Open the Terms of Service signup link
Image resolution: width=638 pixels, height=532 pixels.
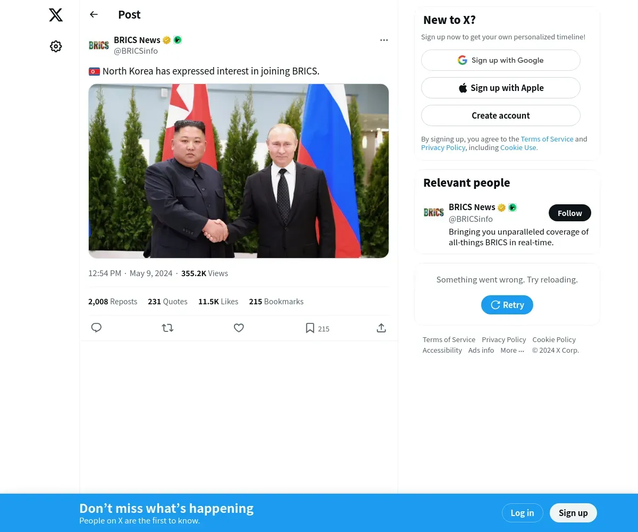tap(547, 139)
